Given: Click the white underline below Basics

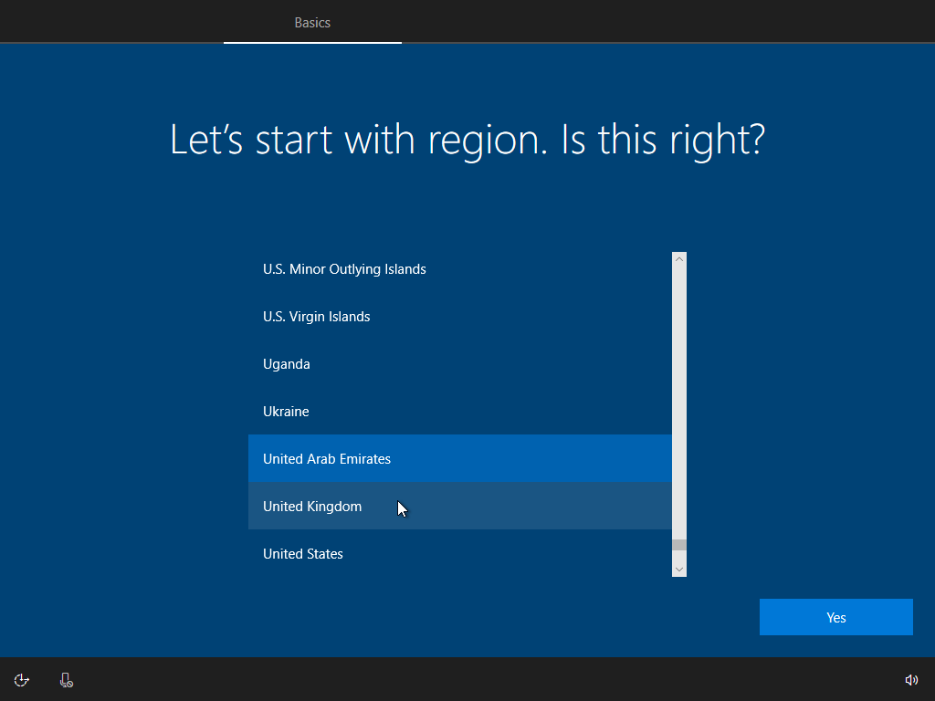Looking at the screenshot, I should pos(312,42).
